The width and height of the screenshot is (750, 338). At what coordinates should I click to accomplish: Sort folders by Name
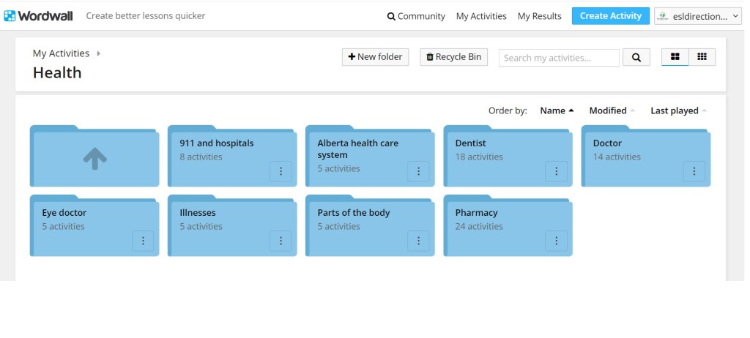tap(557, 110)
